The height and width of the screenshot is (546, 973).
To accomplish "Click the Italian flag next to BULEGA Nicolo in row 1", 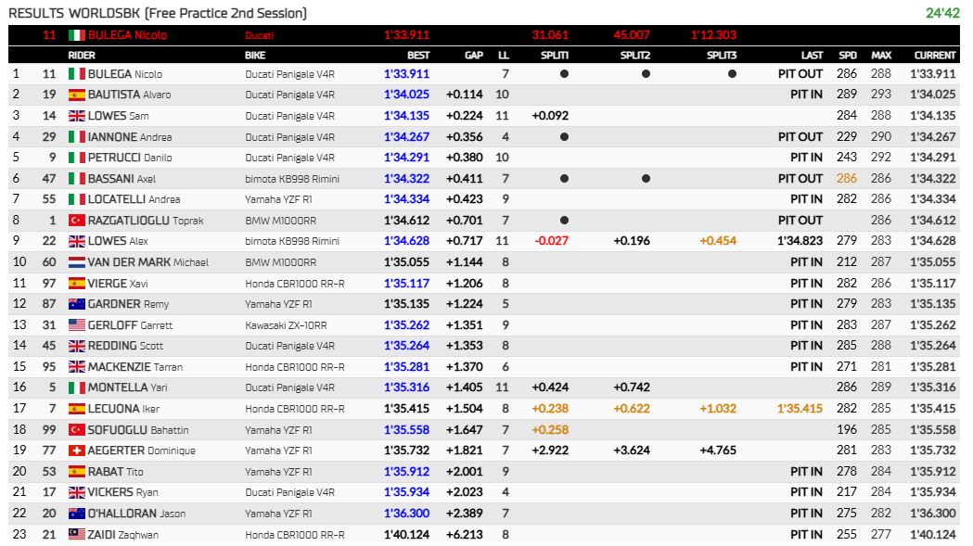I will tap(76, 74).
